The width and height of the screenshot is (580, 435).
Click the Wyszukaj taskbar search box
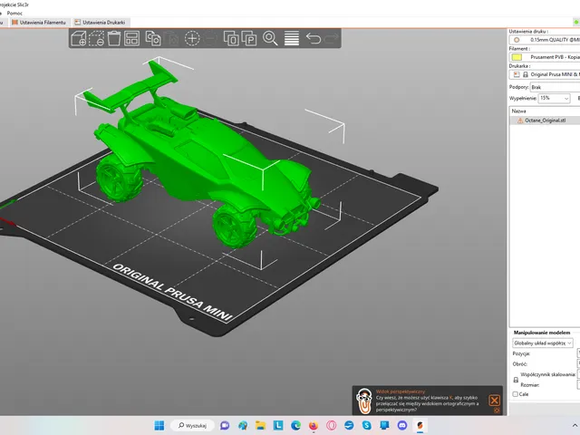(192, 425)
